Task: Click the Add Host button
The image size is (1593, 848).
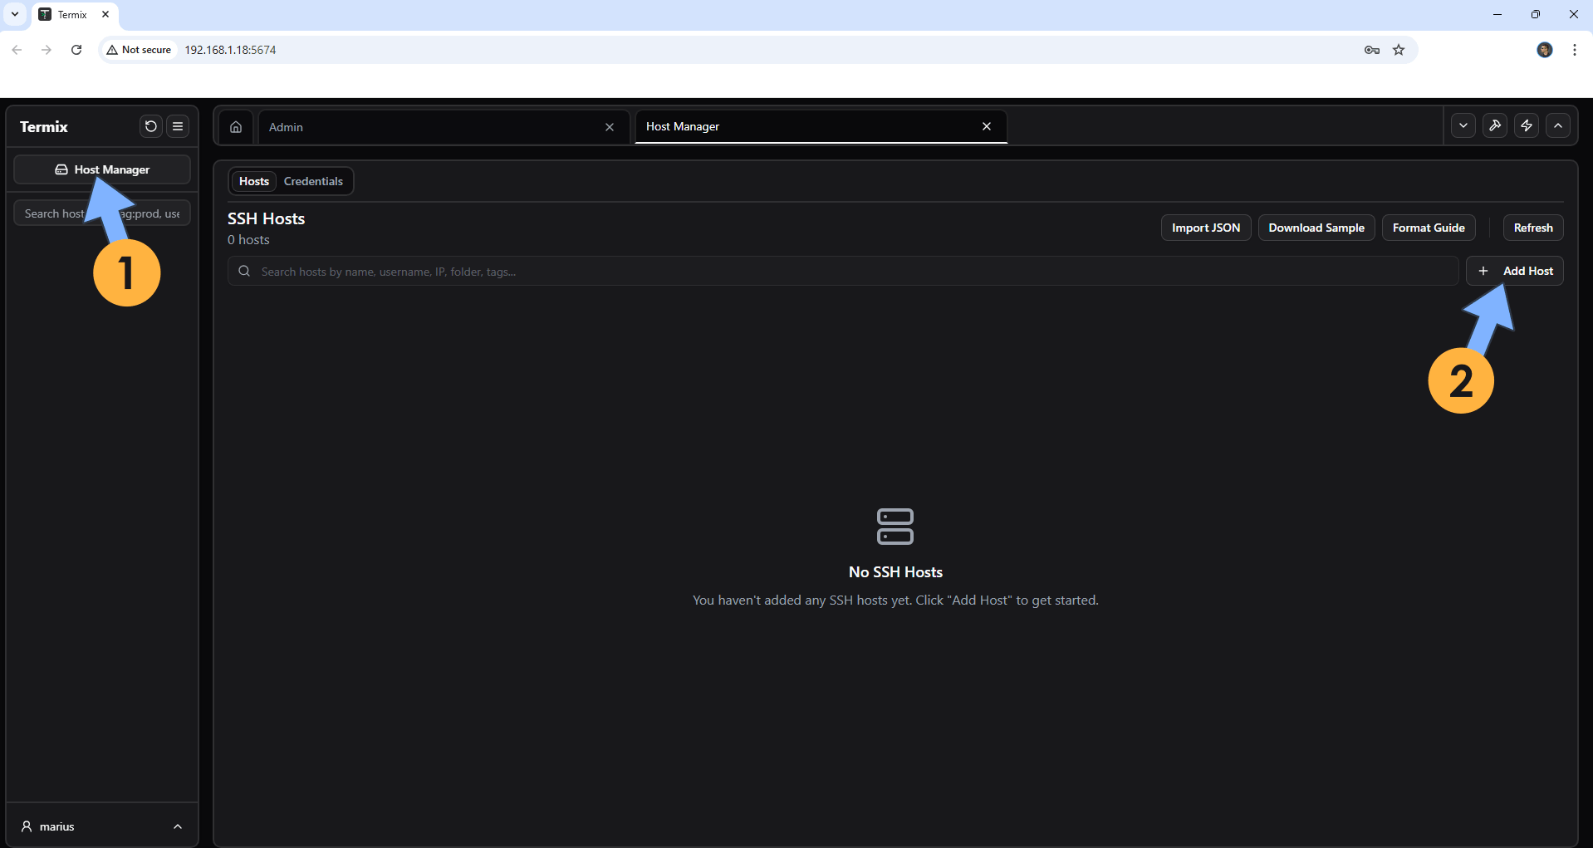Action: click(1515, 271)
